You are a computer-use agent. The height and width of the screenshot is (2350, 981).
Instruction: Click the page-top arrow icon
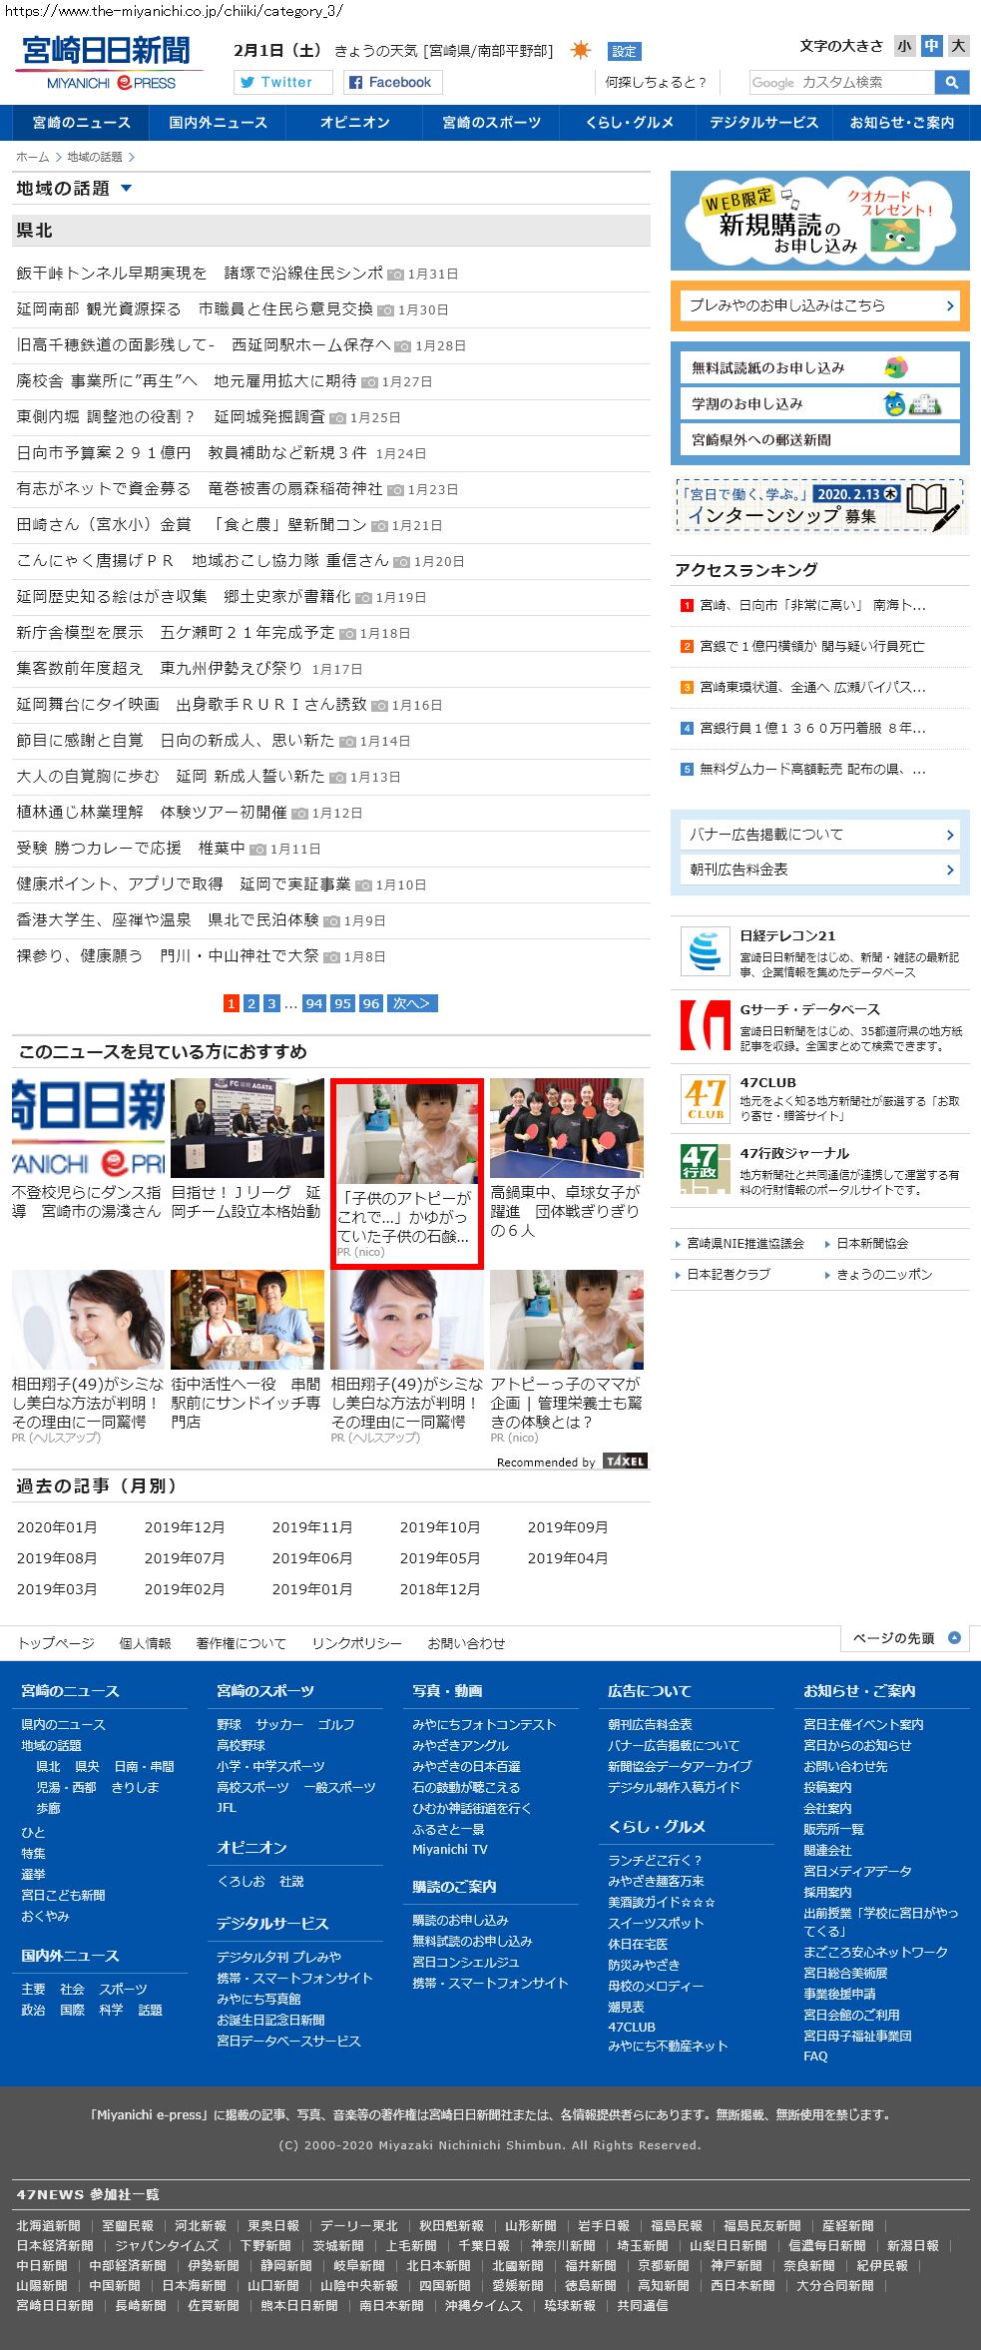click(954, 1637)
